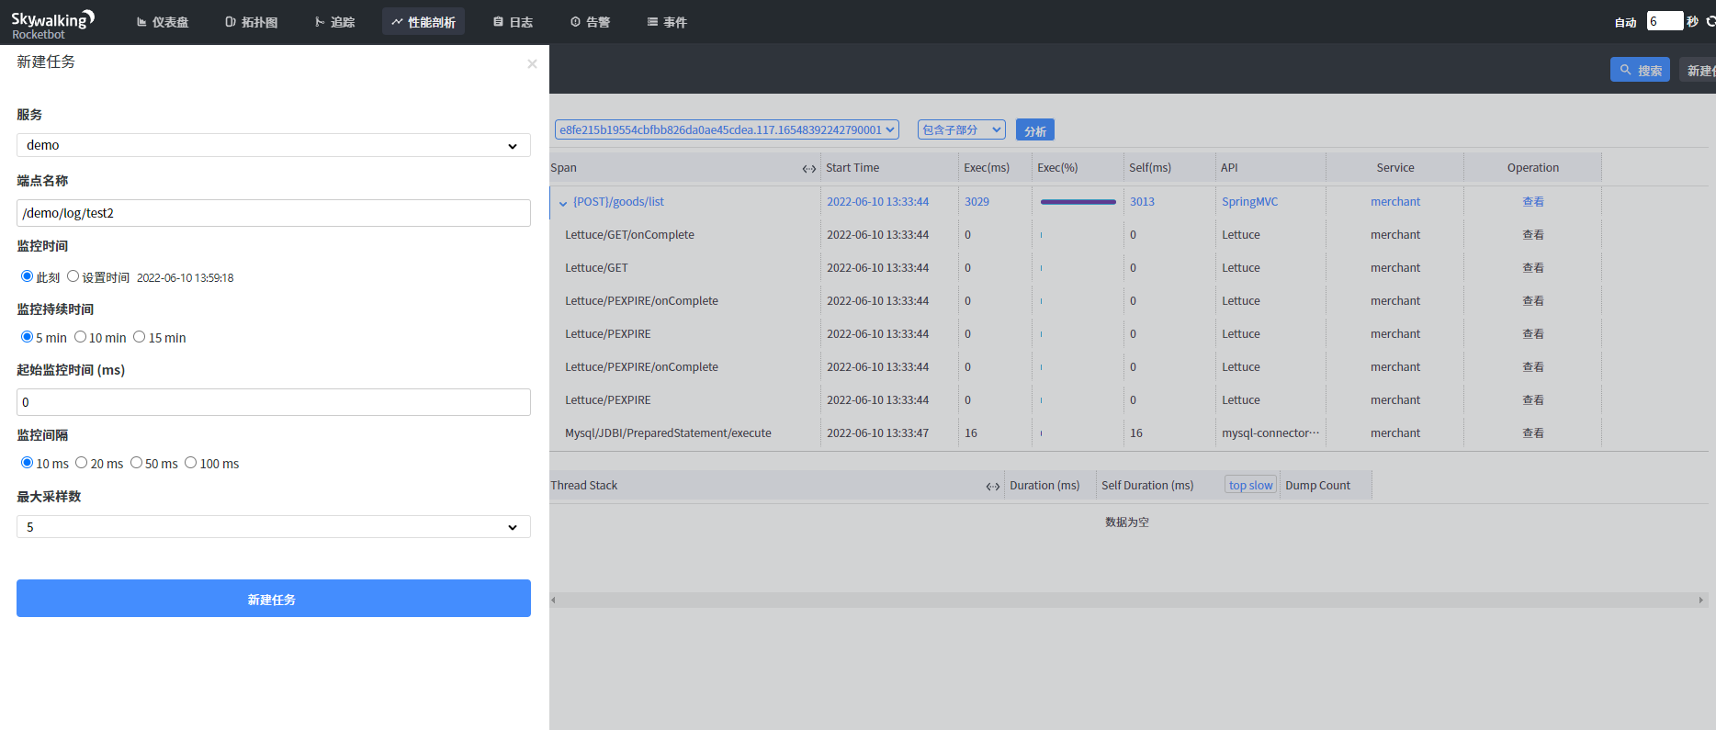The height and width of the screenshot is (730, 1716).
Task: Open the 服务 demo service dropdown
Action: [274, 145]
